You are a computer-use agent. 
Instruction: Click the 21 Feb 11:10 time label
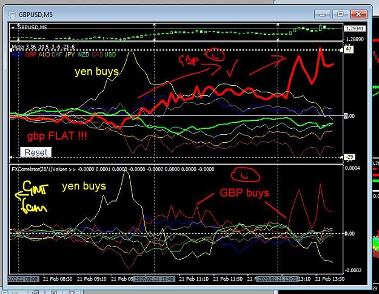click(x=193, y=279)
